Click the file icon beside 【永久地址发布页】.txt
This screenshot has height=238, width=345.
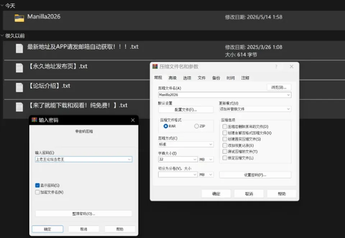click(x=19, y=68)
